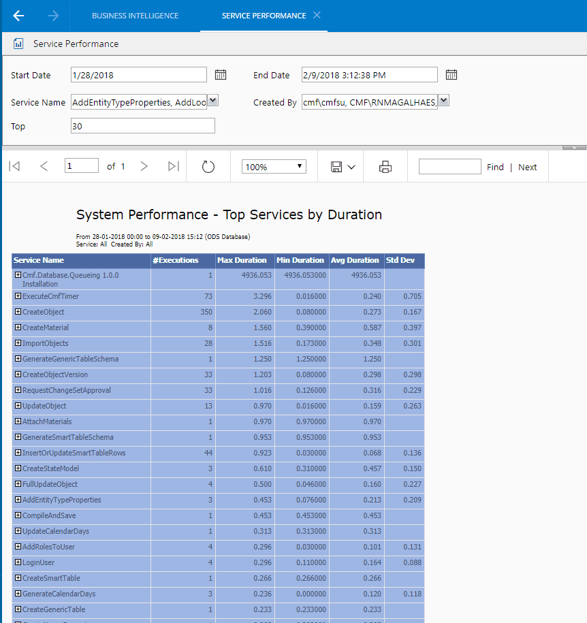The height and width of the screenshot is (623, 587).
Task: Expand the CreateObject service row
Action: pyautogui.click(x=18, y=312)
